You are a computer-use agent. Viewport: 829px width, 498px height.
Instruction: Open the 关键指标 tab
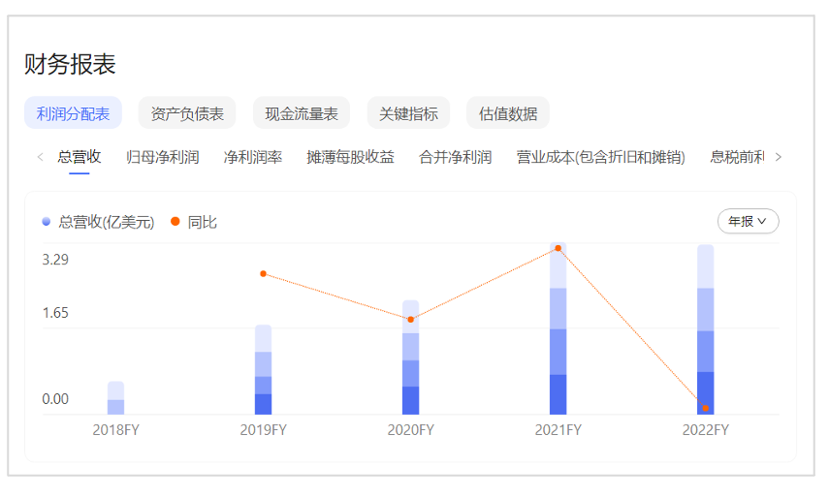pyautogui.click(x=408, y=113)
